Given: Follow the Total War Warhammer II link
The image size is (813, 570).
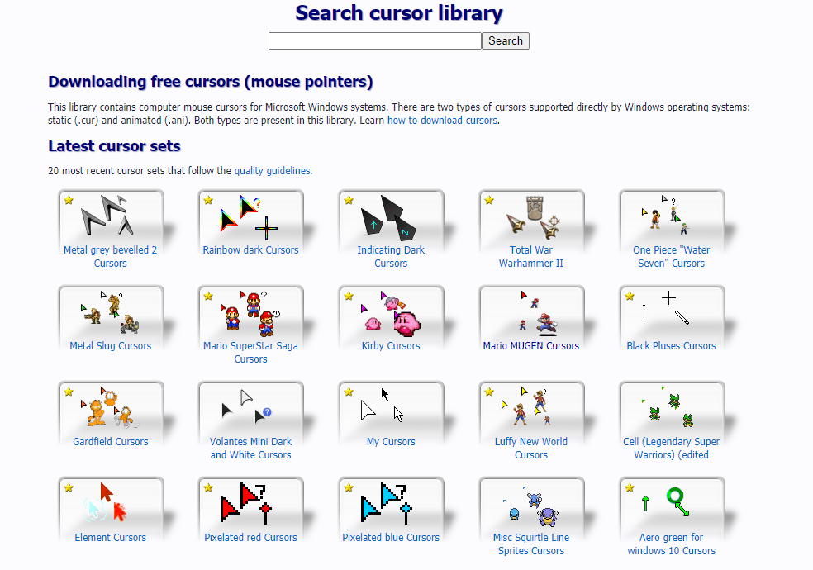Looking at the screenshot, I should 531,256.
